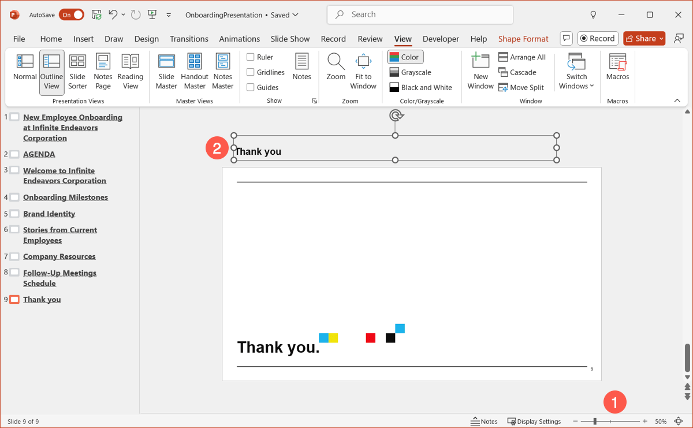Image resolution: width=693 pixels, height=428 pixels.
Task: Select Black and White view mode
Action: click(420, 87)
